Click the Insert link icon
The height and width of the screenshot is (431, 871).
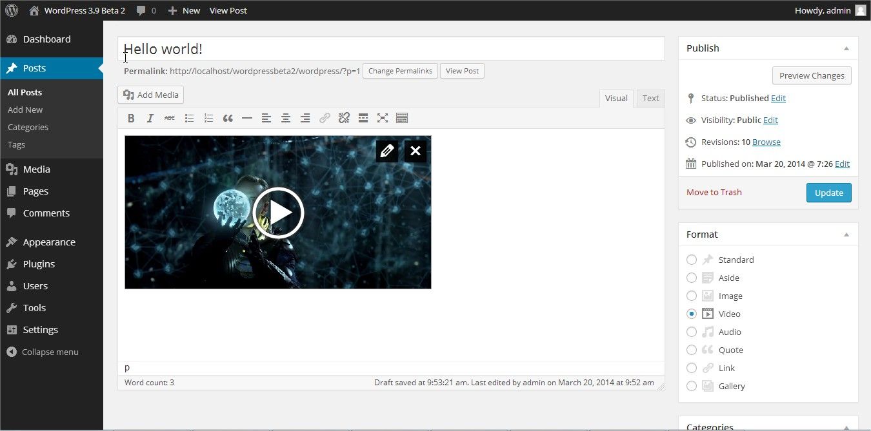[x=325, y=118]
